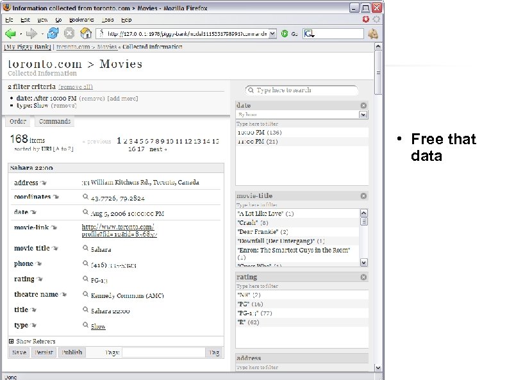Go to the Home page icon
Image resolution: width=507 pixels, height=380 pixels.
coord(86,33)
